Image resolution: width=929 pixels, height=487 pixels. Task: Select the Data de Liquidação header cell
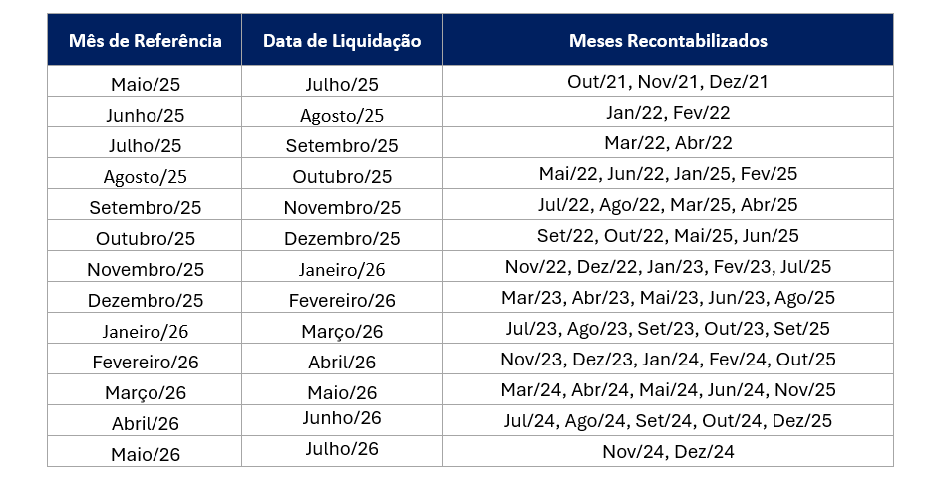(342, 40)
